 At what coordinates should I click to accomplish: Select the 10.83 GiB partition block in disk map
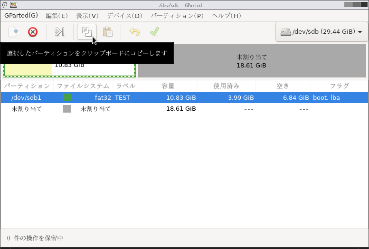point(69,70)
